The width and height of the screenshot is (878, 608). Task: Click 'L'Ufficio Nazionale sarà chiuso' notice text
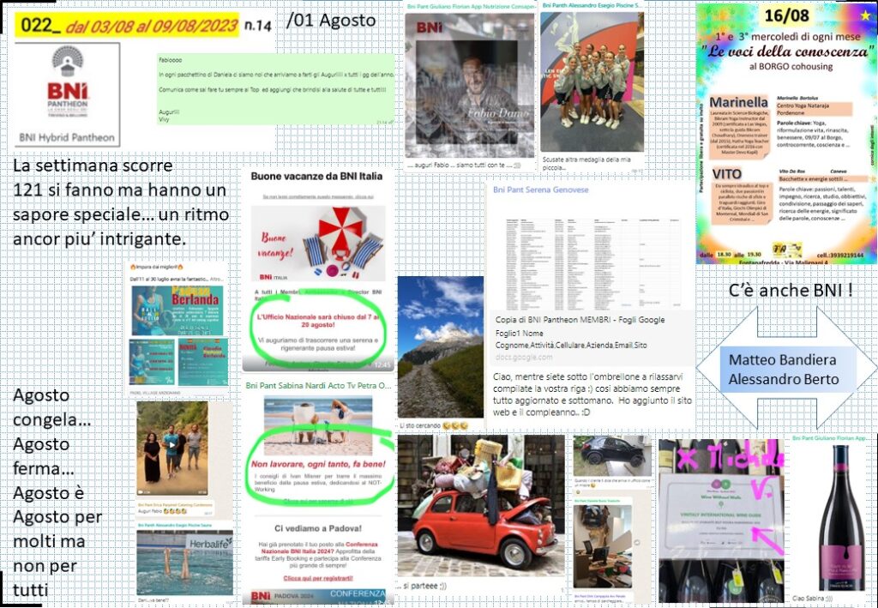coord(318,321)
